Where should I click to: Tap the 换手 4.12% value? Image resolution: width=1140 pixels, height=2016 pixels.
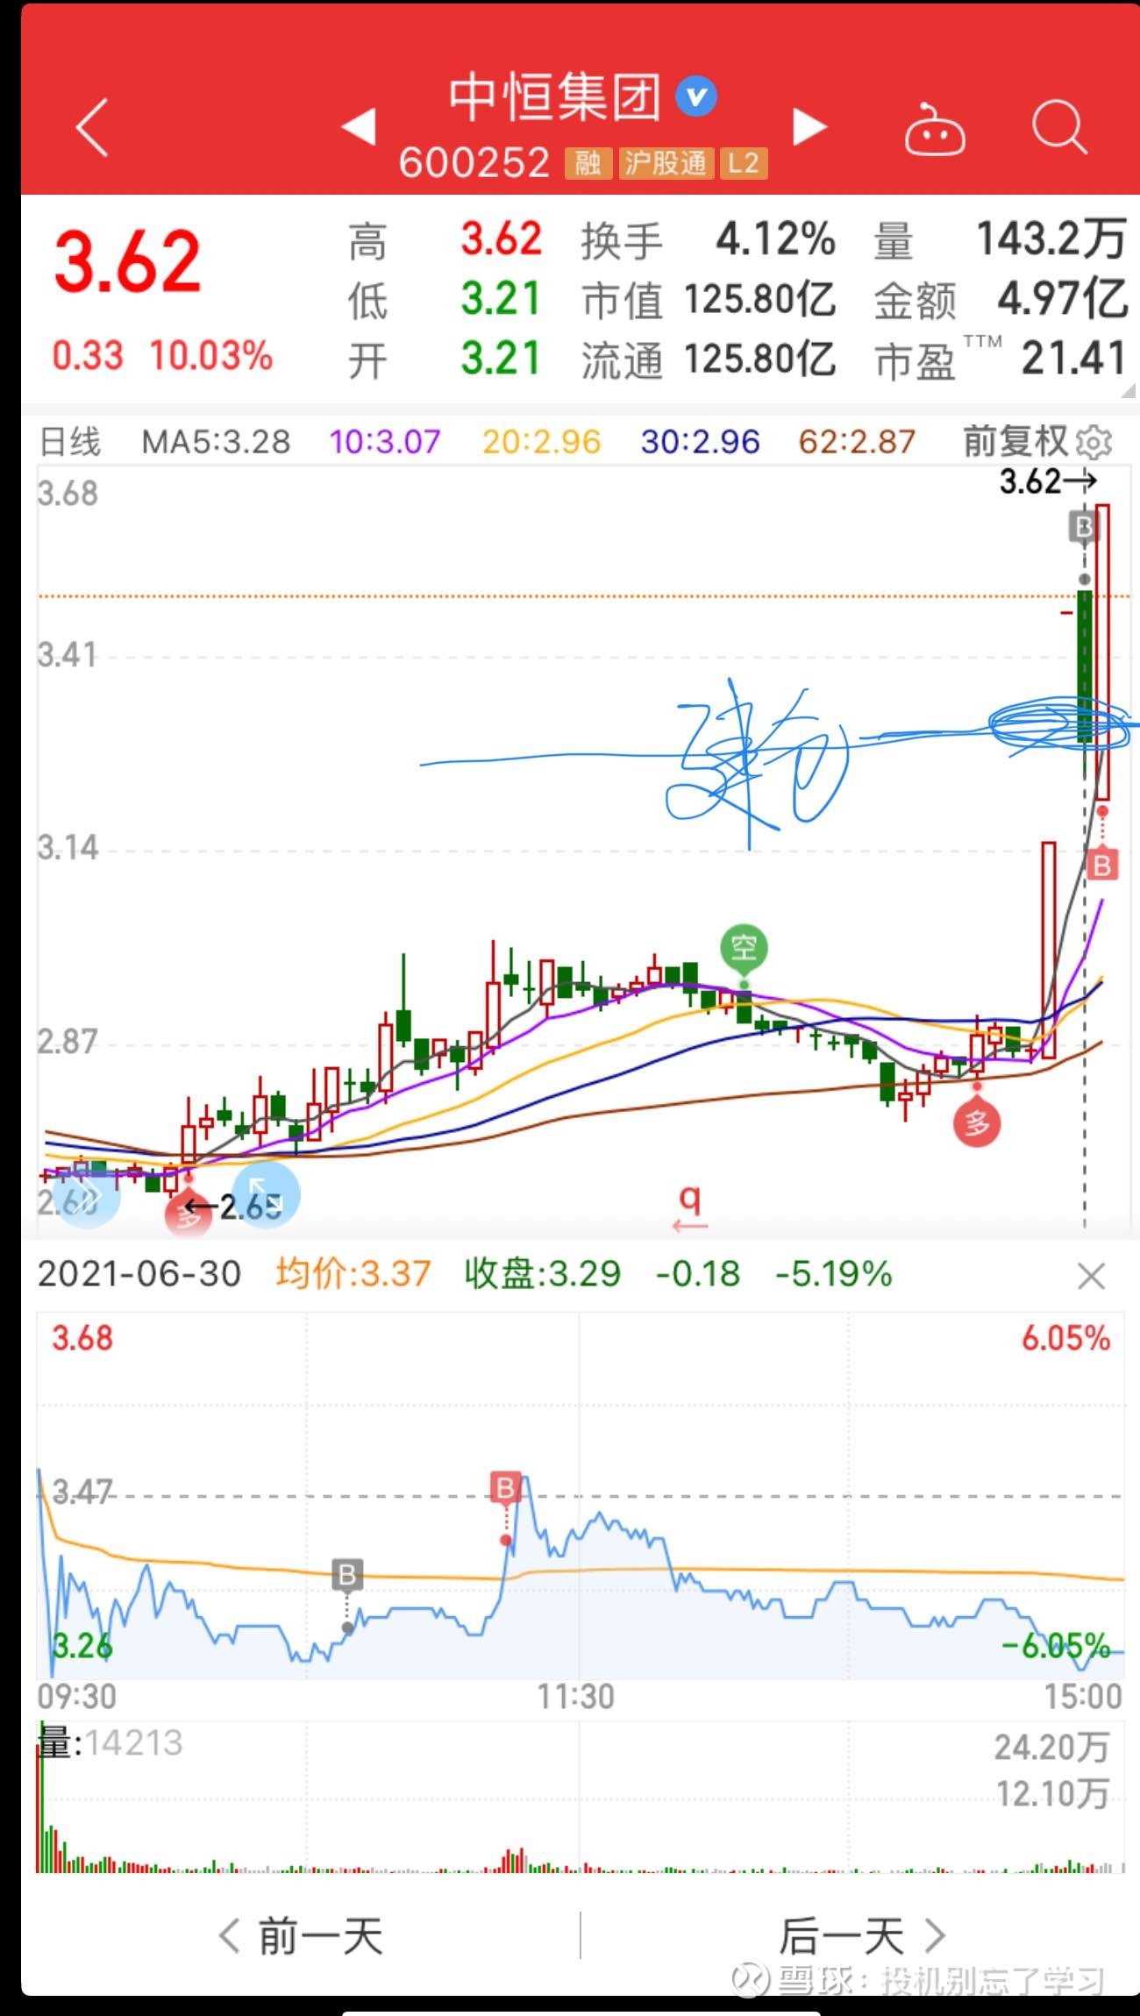point(775,240)
